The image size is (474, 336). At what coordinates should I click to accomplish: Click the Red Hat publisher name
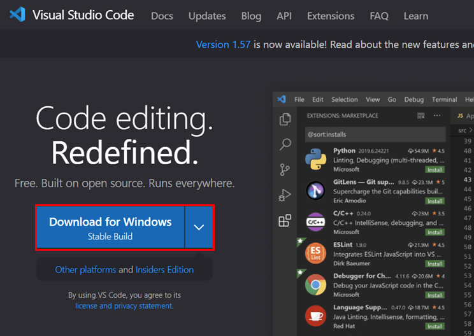[344, 326]
